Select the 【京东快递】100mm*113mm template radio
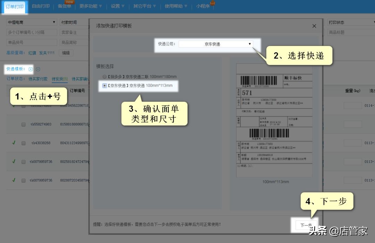Screen dimensions: 375x243 tap(105, 86)
